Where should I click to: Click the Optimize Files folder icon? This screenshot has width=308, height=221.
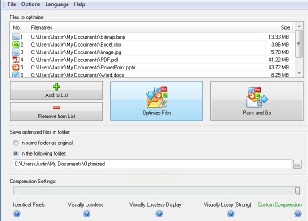click(x=157, y=97)
